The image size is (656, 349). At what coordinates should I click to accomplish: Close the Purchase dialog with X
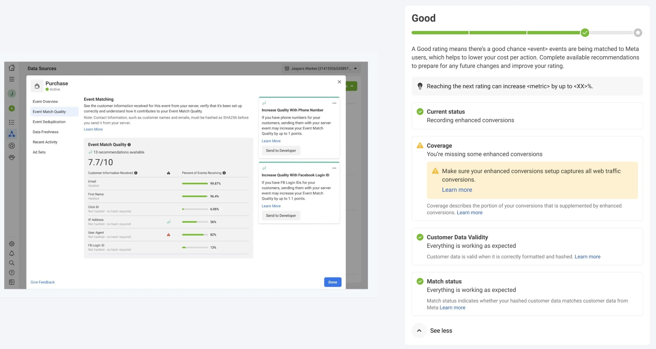click(x=339, y=82)
